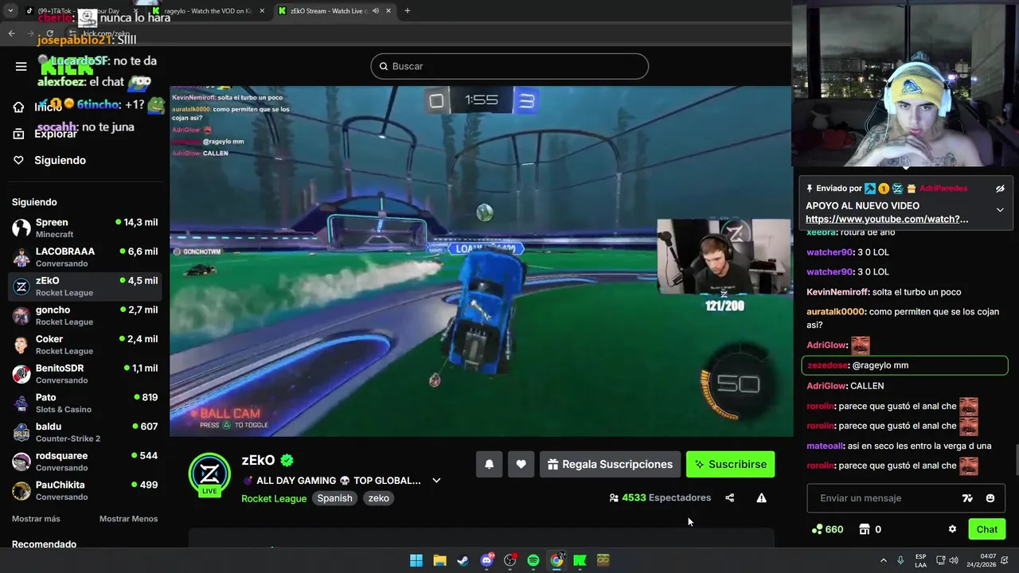Image resolution: width=1019 pixels, height=573 pixels.
Task: Click the Enviar un mensaje chat input
Action: tap(884, 498)
